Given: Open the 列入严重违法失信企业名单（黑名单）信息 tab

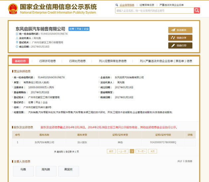Looking at the screenshot, I should pos(166,61).
